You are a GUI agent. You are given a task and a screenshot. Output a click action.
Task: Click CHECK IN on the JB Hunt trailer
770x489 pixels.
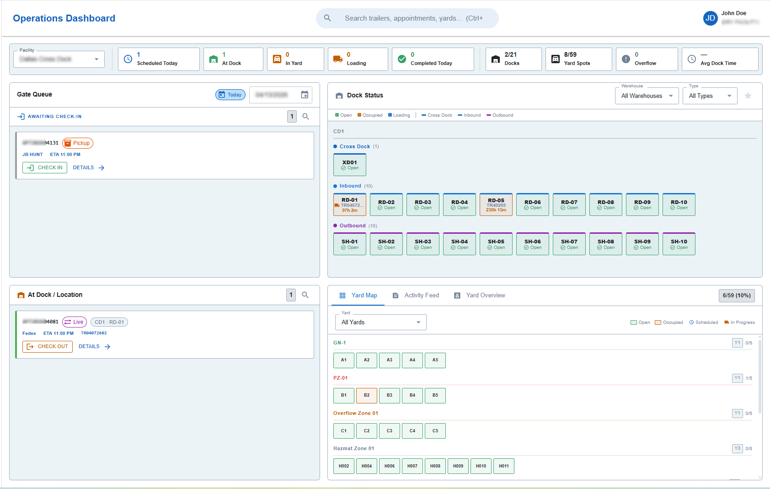click(x=44, y=167)
